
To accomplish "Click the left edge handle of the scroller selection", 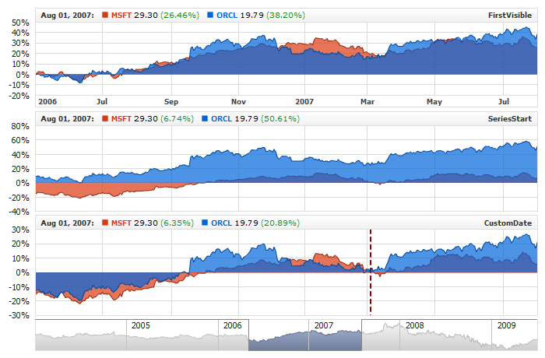I will pyautogui.click(x=248, y=336).
